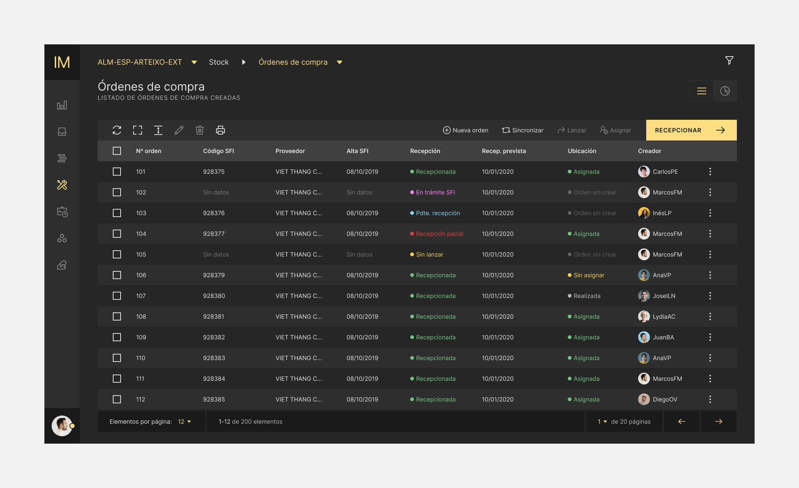Viewport: 799px width, 488px height.
Task: Click the trash delete icon
Action: 200,130
